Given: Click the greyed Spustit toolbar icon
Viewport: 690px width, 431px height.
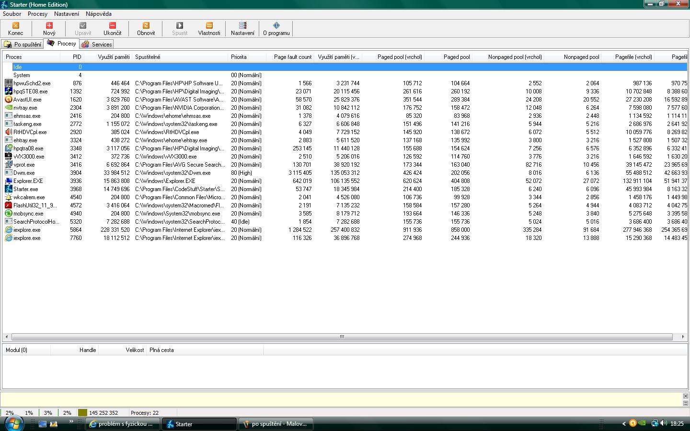Looking at the screenshot, I should 179,25.
